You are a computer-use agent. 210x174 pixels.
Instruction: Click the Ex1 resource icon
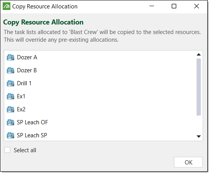[x=10, y=96]
